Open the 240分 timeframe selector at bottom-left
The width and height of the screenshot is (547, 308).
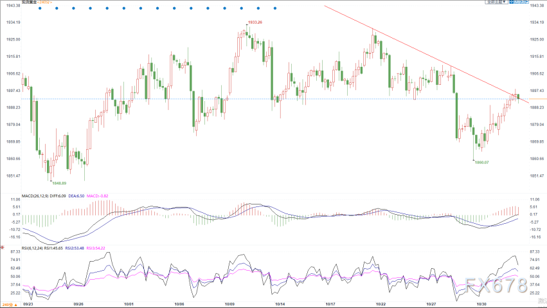pyautogui.click(x=10, y=305)
